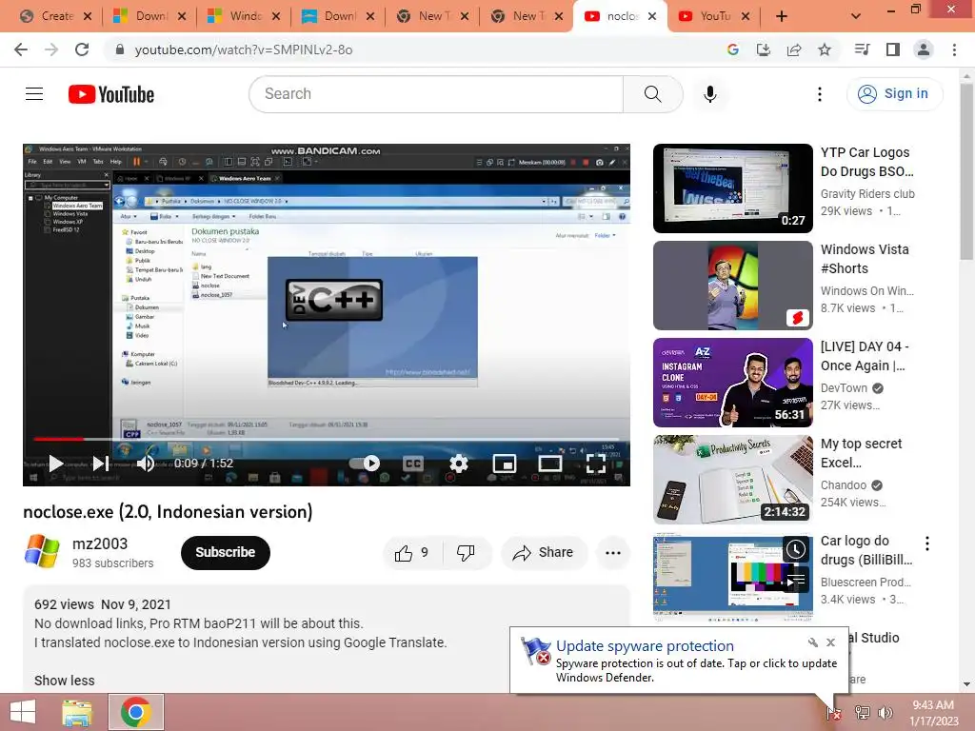Open Windows Vista #Shorts video title
The width and height of the screenshot is (975, 731).
coord(865,259)
